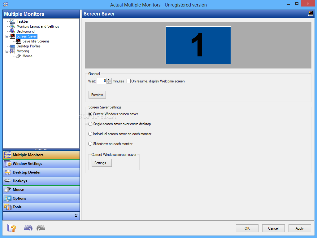Open the Hotkeys section
Viewport: 317px width, 238px height.
coord(41,181)
